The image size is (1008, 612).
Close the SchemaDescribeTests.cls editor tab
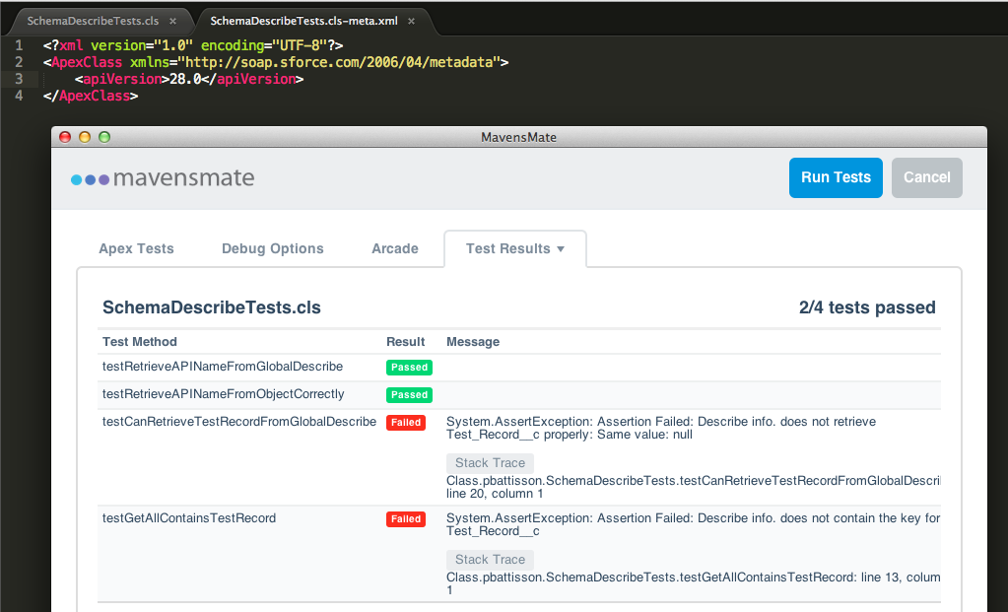173,21
